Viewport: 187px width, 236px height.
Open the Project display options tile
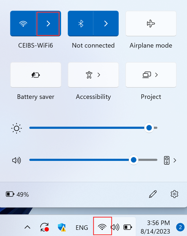(x=151, y=75)
